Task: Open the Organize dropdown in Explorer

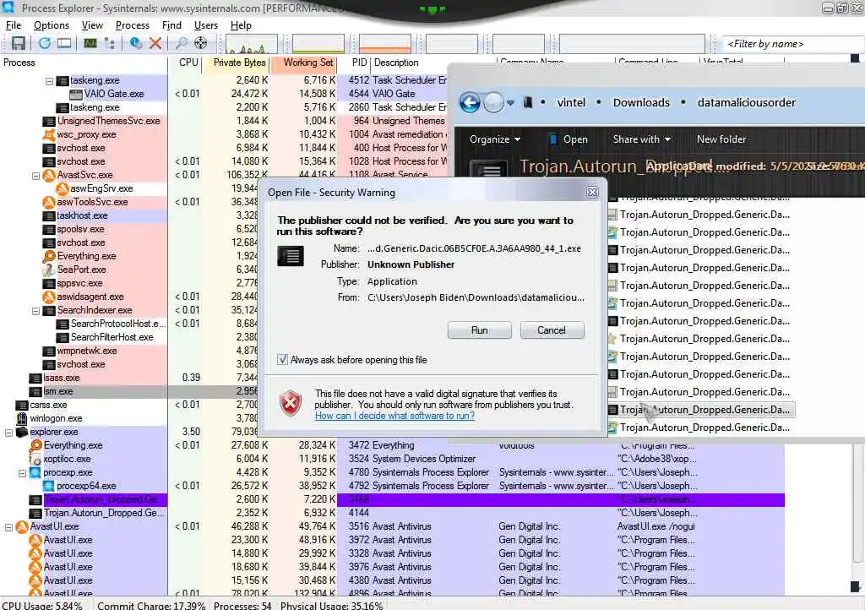Action: click(495, 139)
